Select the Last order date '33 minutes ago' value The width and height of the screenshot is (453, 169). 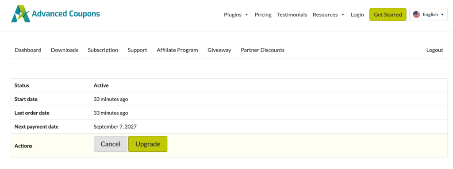coord(111,113)
